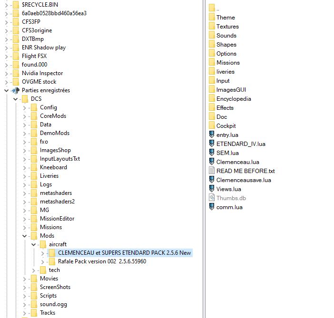
Task: Select MissionEditor folder in tree
Action: [x=57, y=219]
